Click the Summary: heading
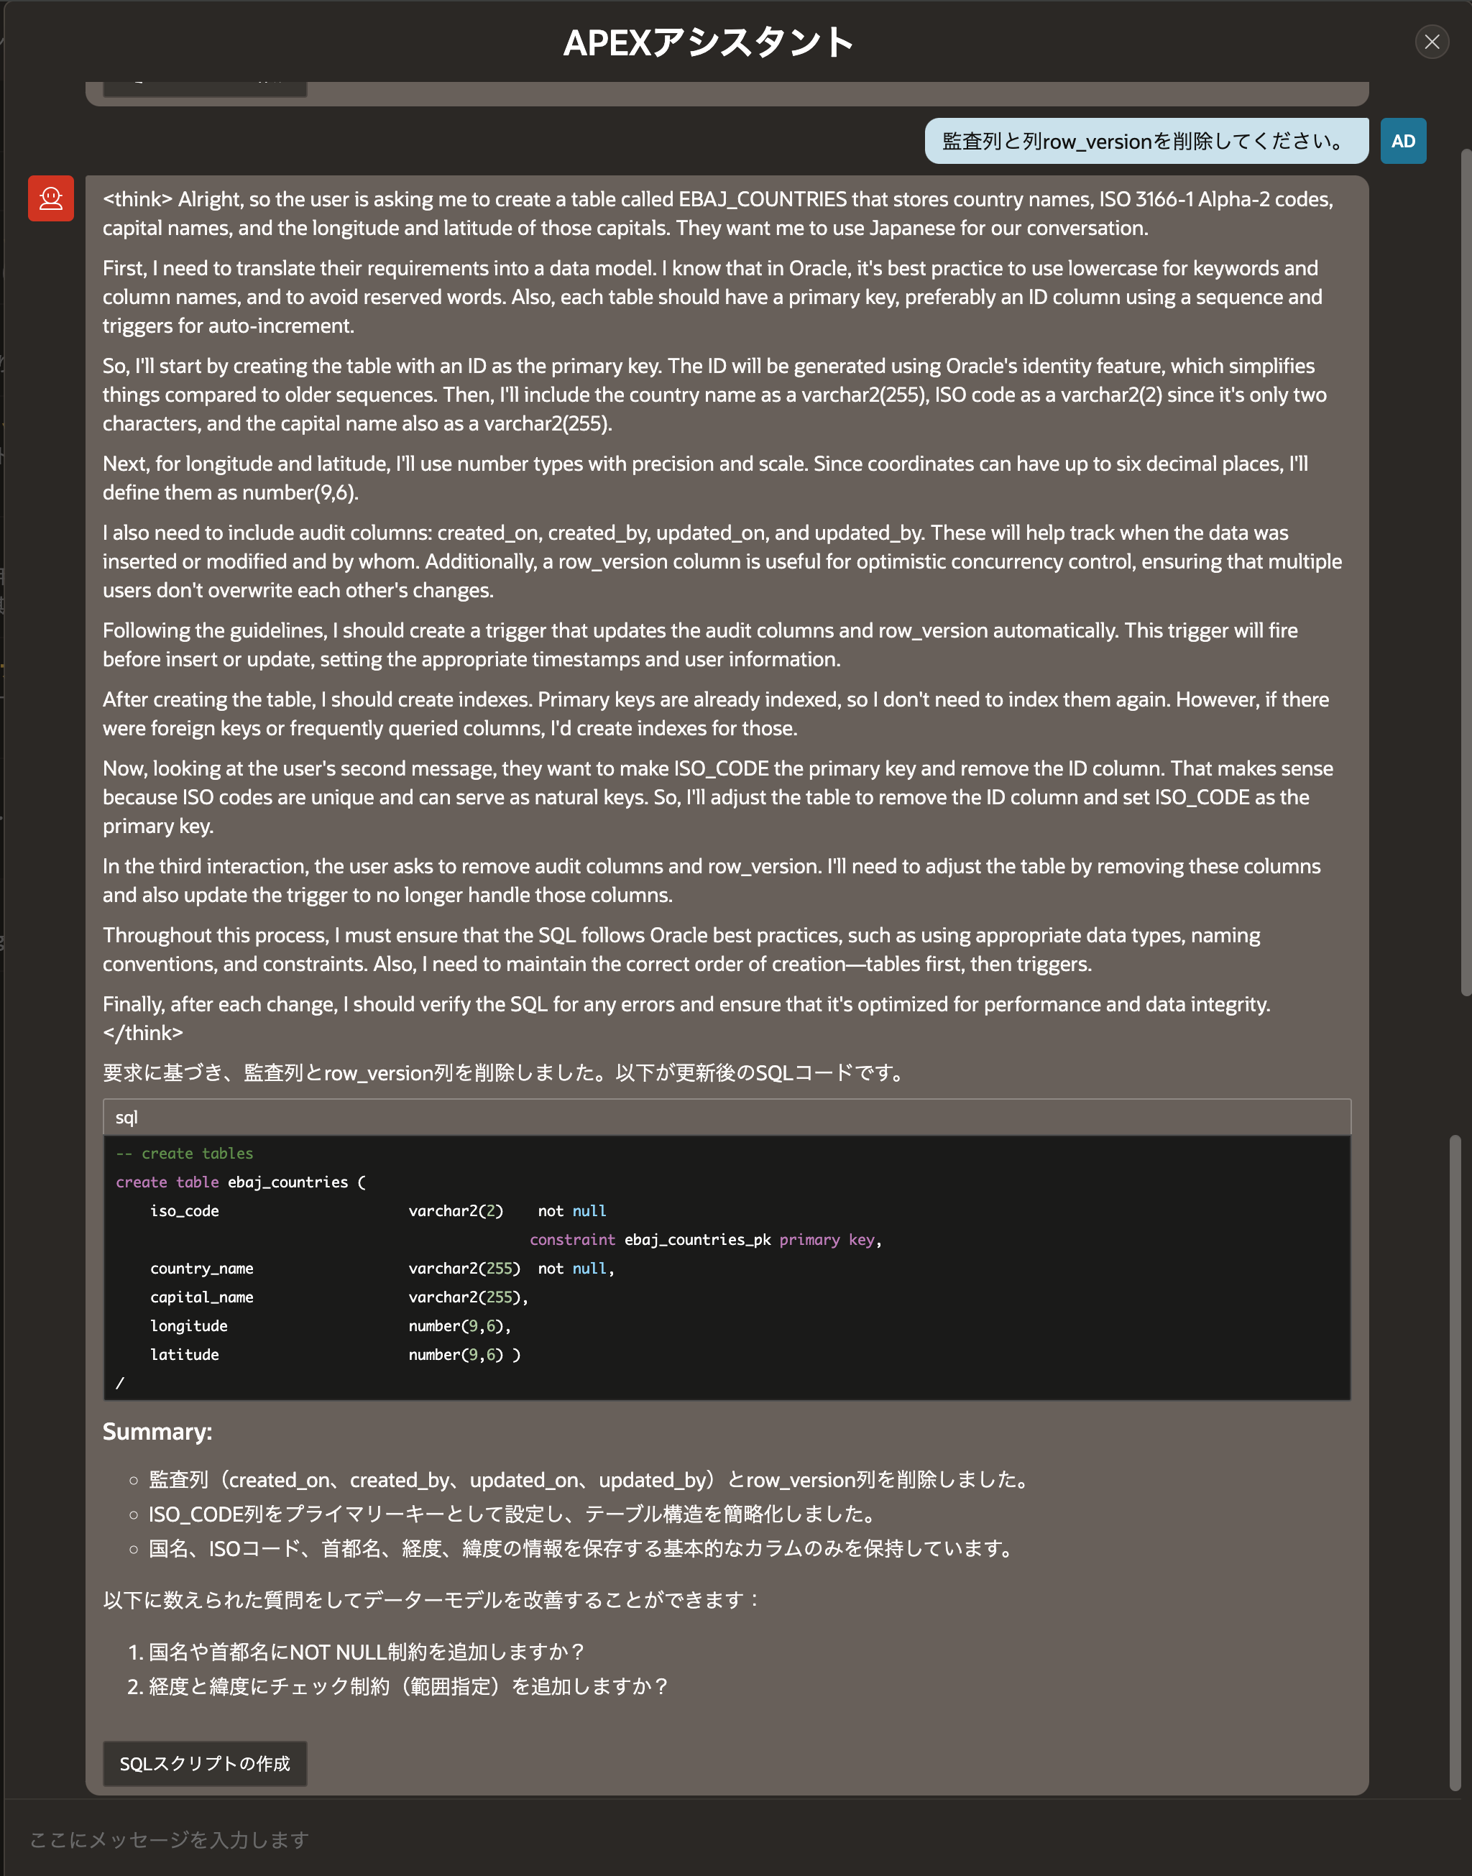 coord(157,1431)
